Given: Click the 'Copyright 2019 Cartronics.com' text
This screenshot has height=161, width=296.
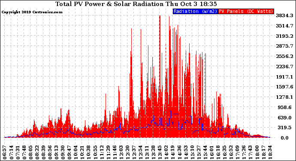Looking at the screenshot, I should pos(32,12).
